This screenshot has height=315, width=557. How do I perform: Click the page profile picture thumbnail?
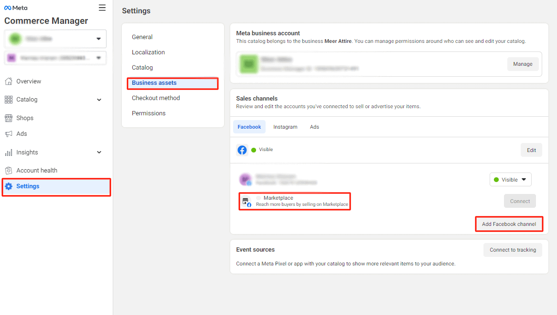246,179
